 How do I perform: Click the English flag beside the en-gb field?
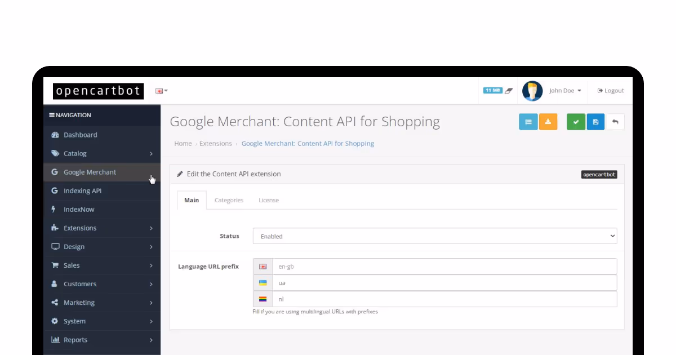pyautogui.click(x=263, y=267)
